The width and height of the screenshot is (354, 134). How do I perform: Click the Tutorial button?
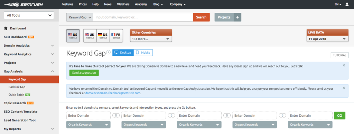click(339, 55)
